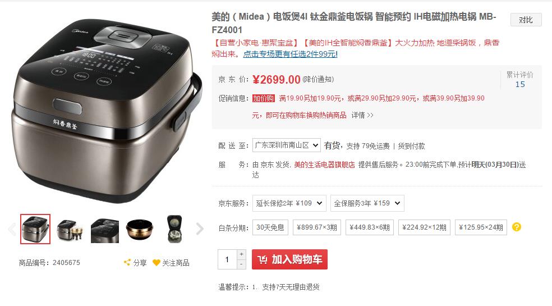
Task: Click the heart icon to follow product
Action: [157, 263]
